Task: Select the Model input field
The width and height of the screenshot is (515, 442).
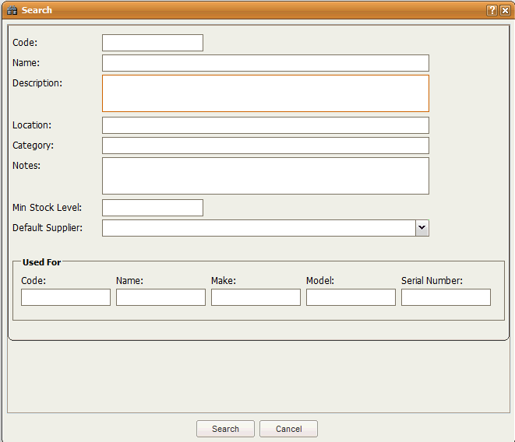Action: (x=351, y=297)
